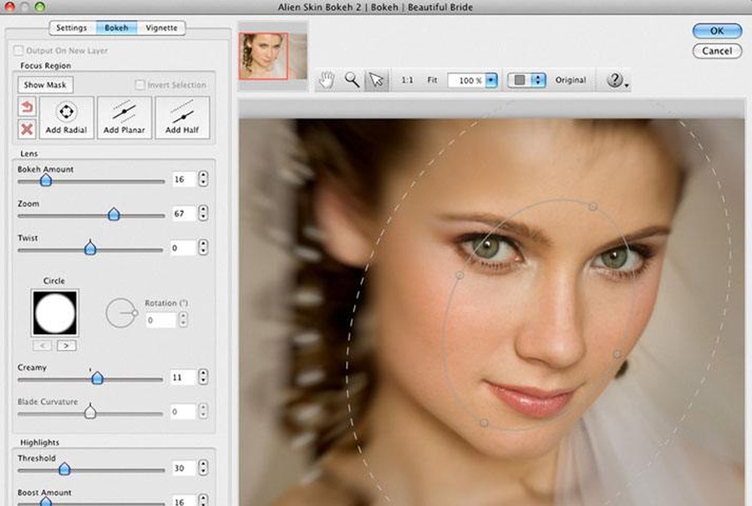This screenshot has width=752, height=506.
Task: Click the Fit view button
Action: [432, 80]
